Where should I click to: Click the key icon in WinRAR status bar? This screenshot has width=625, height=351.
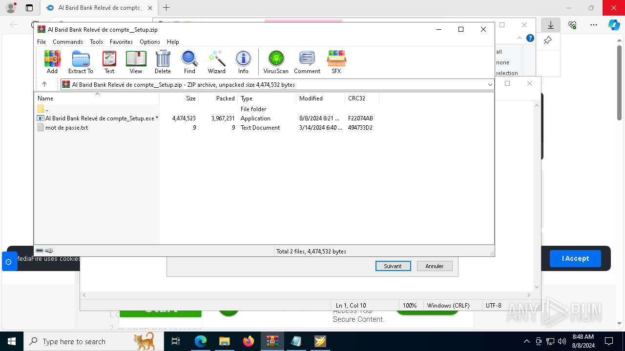click(x=49, y=251)
